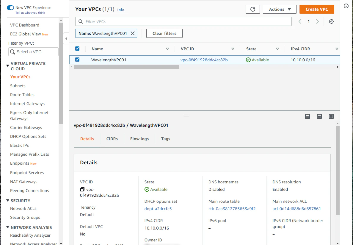
Task: Switch to the CIDRs tab
Action: click(112, 139)
